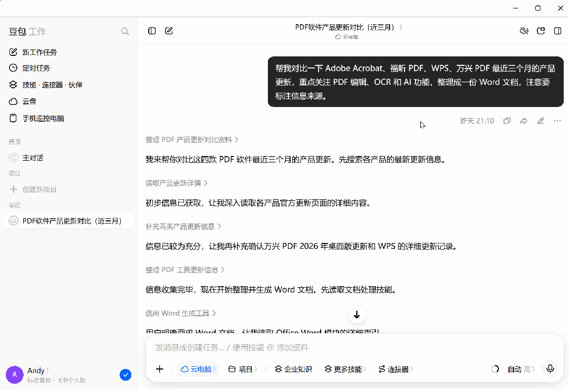The height and width of the screenshot is (389, 569).
Task: Select the PDF软件产品更新对比 recent chat
Action: click(69, 221)
